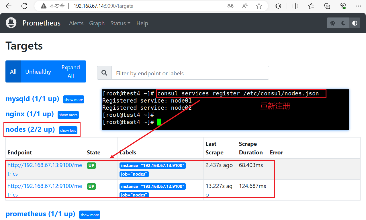Click the 124.687ms scrape duration value

click(x=253, y=186)
